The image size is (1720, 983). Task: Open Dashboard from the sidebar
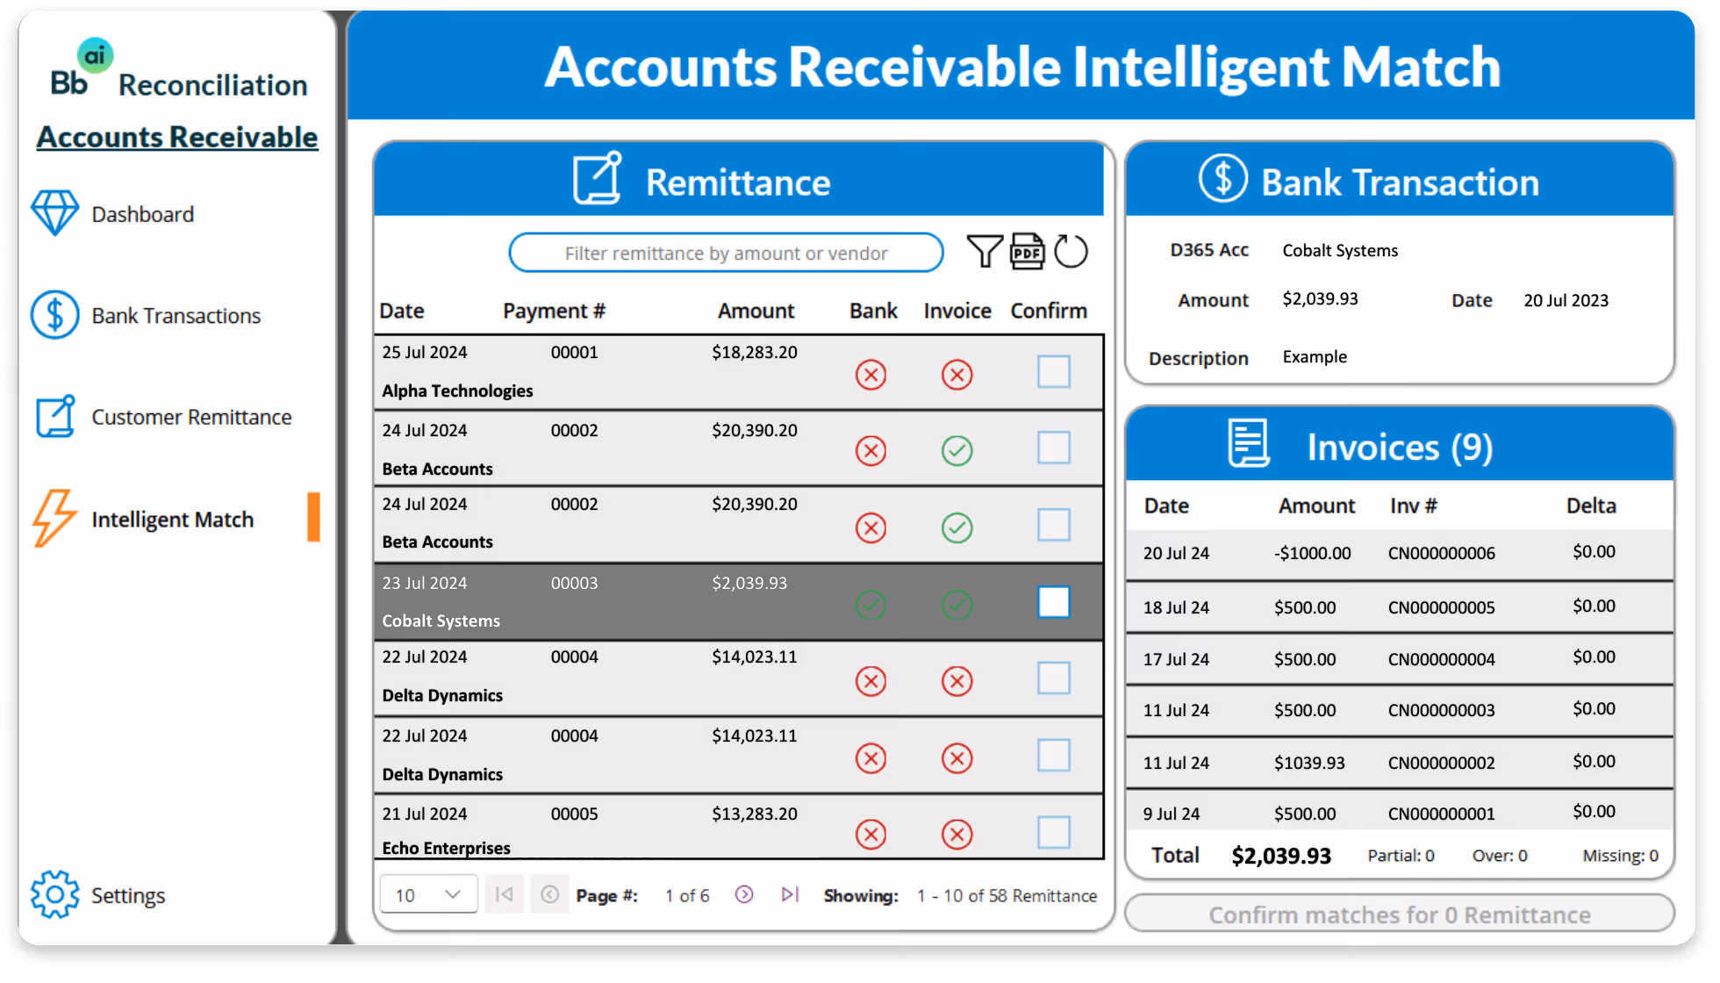pos(142,214)
